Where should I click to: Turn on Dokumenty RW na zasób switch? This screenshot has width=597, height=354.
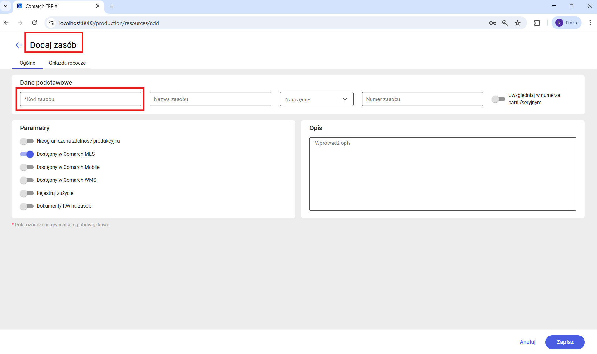tap(27, 206)
